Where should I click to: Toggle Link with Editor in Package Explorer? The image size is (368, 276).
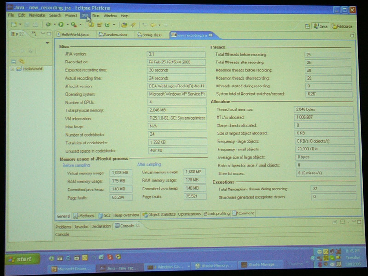[x=22, y=62]
